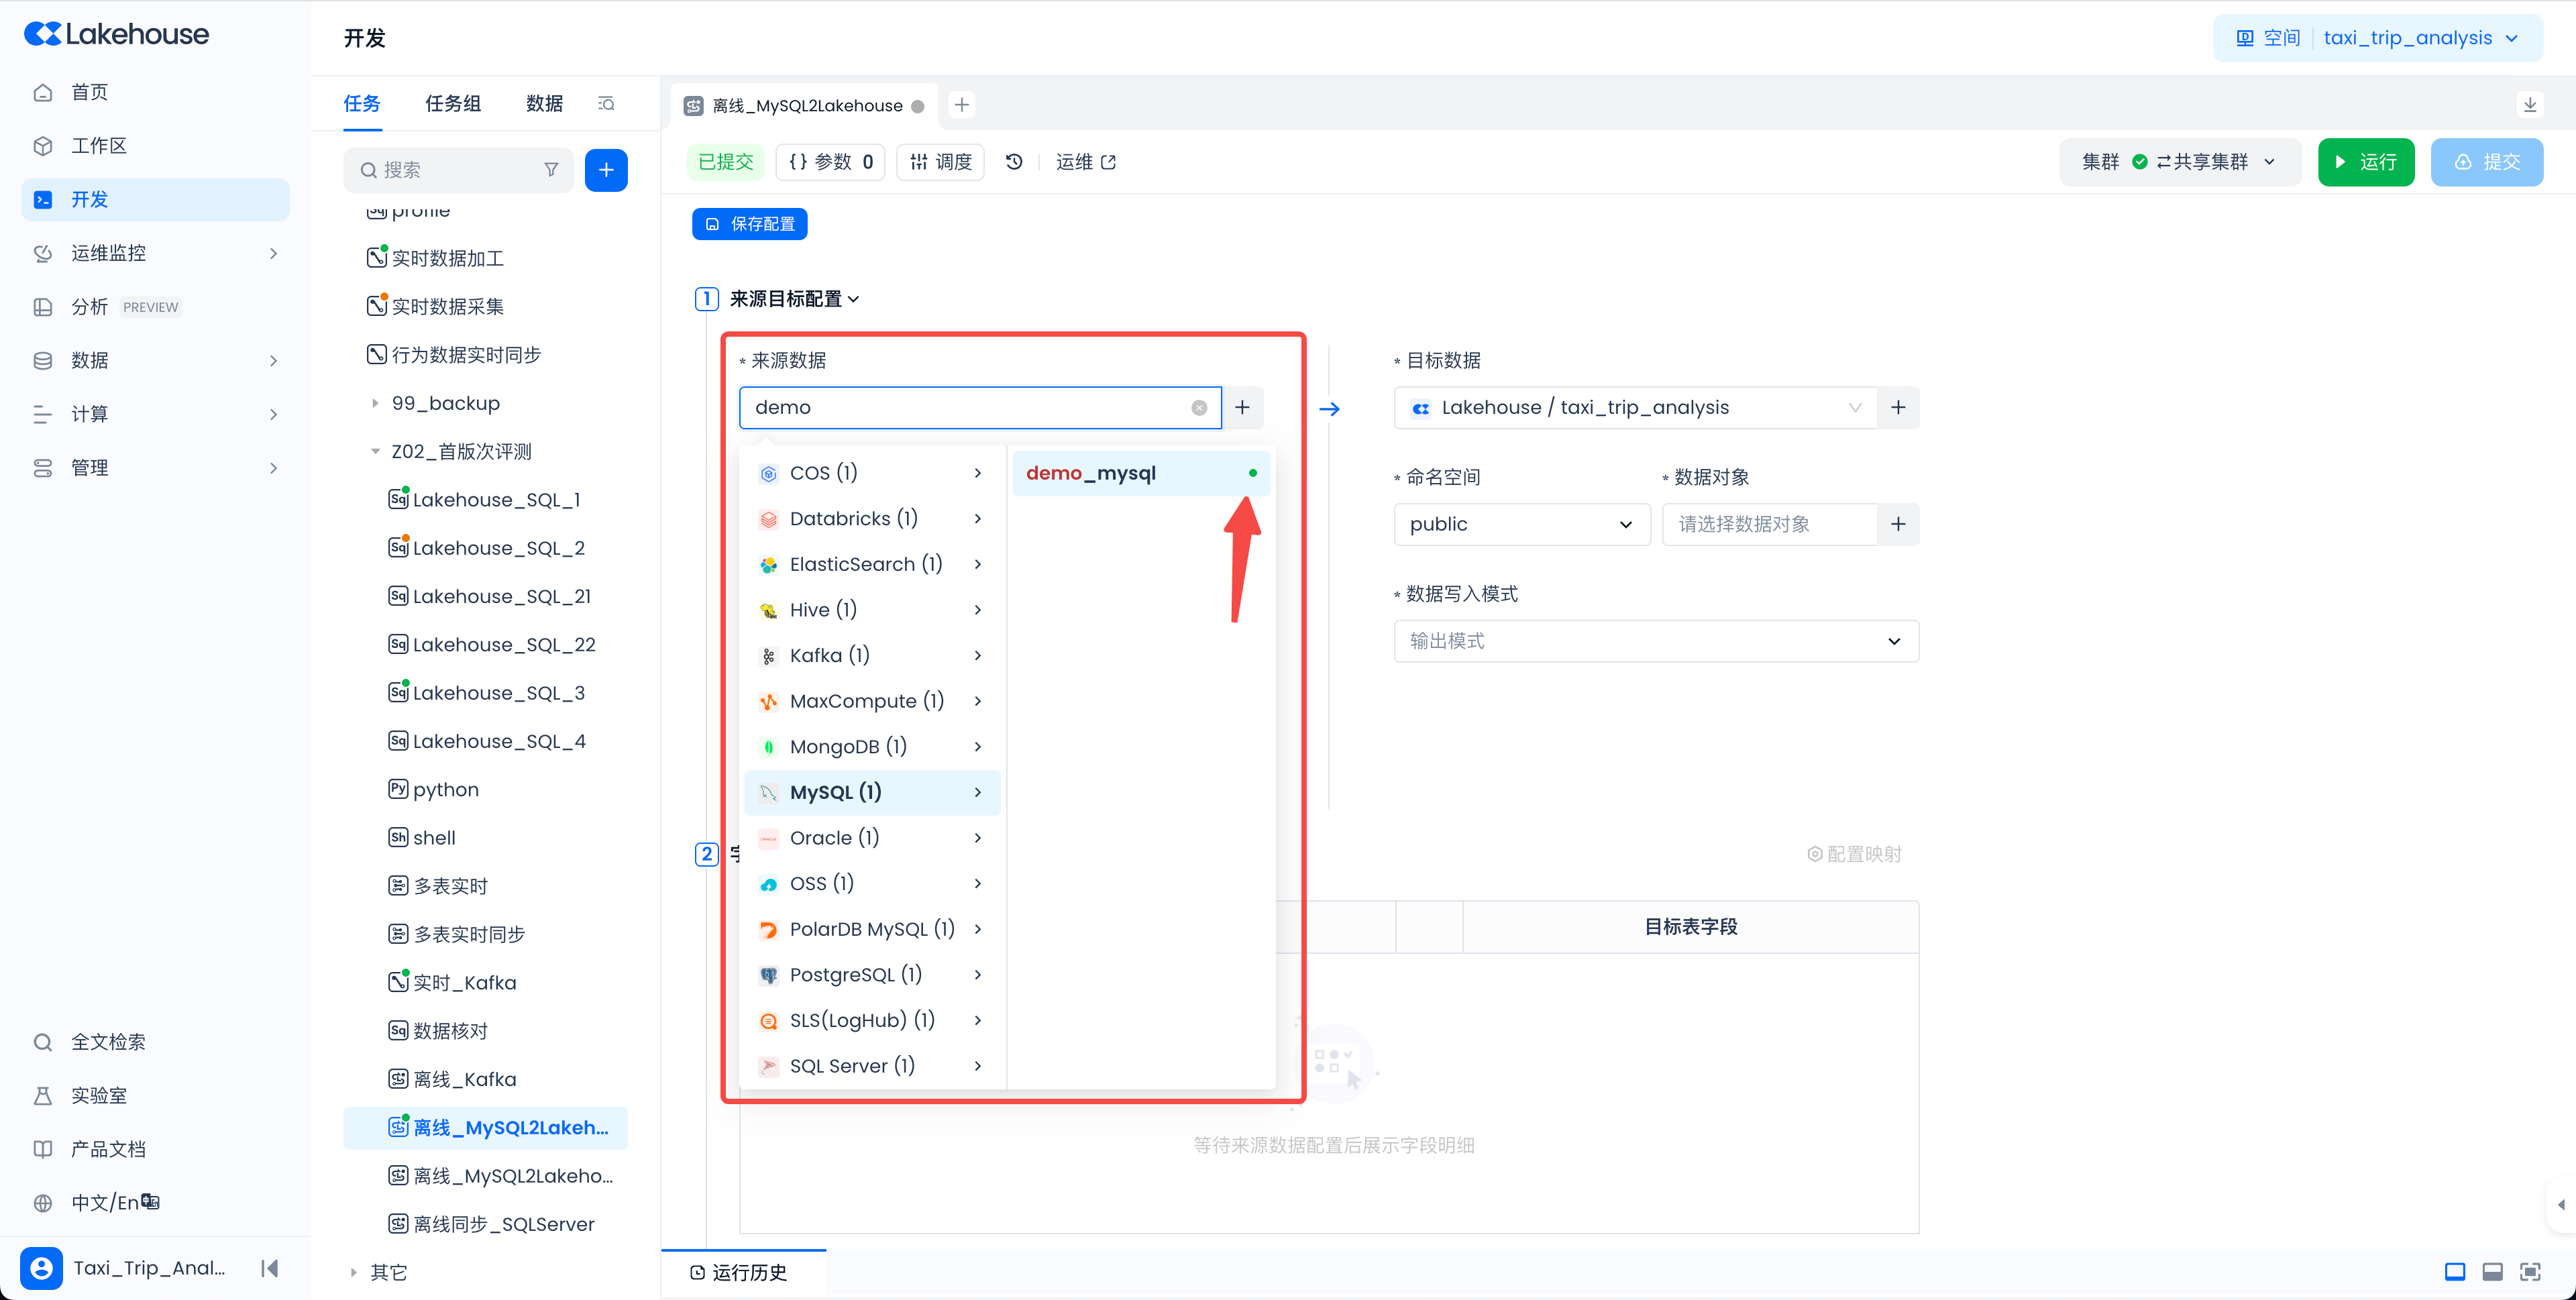Click the 保存配置 button
2576x1300 pixels.
coord(750,224)
